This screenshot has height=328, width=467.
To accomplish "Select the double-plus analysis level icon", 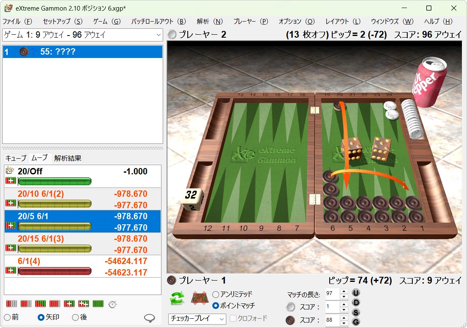I will (x=83, y=303).
